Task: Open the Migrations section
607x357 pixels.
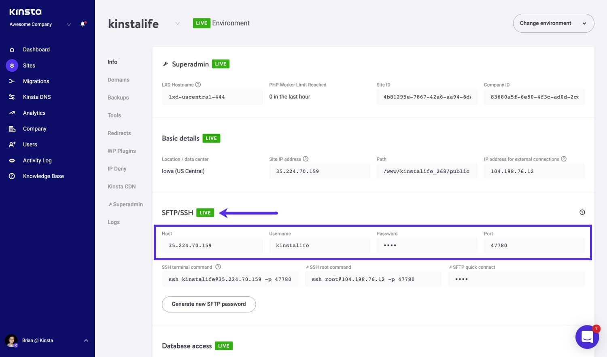Action: [x=36, y=81]
